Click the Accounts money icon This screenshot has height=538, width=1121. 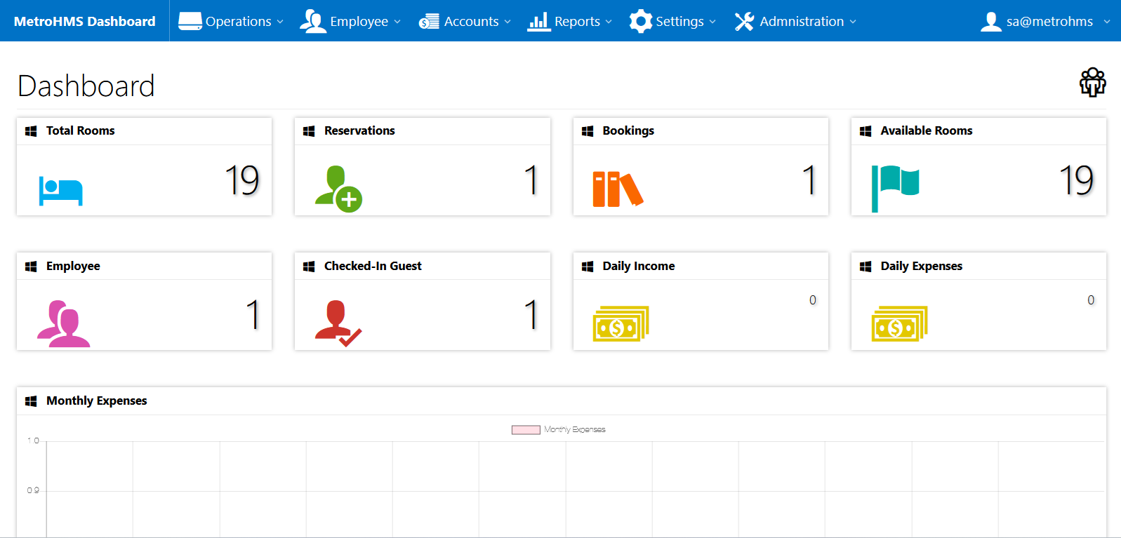coord(429,22)
